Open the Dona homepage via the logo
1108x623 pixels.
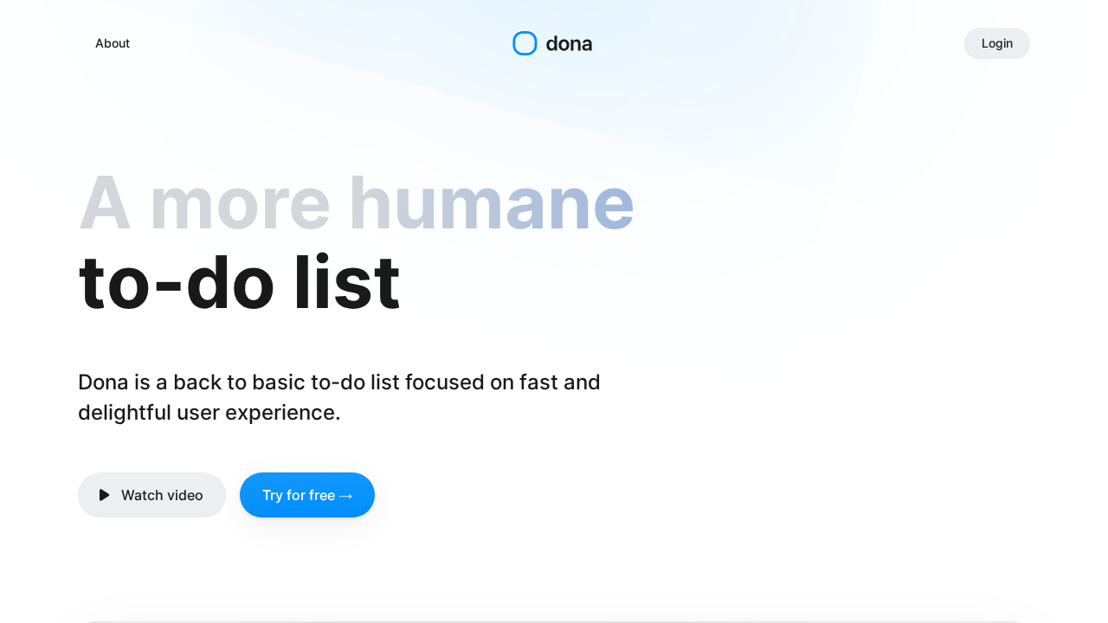pyautogui.click(x=551, y=43)
